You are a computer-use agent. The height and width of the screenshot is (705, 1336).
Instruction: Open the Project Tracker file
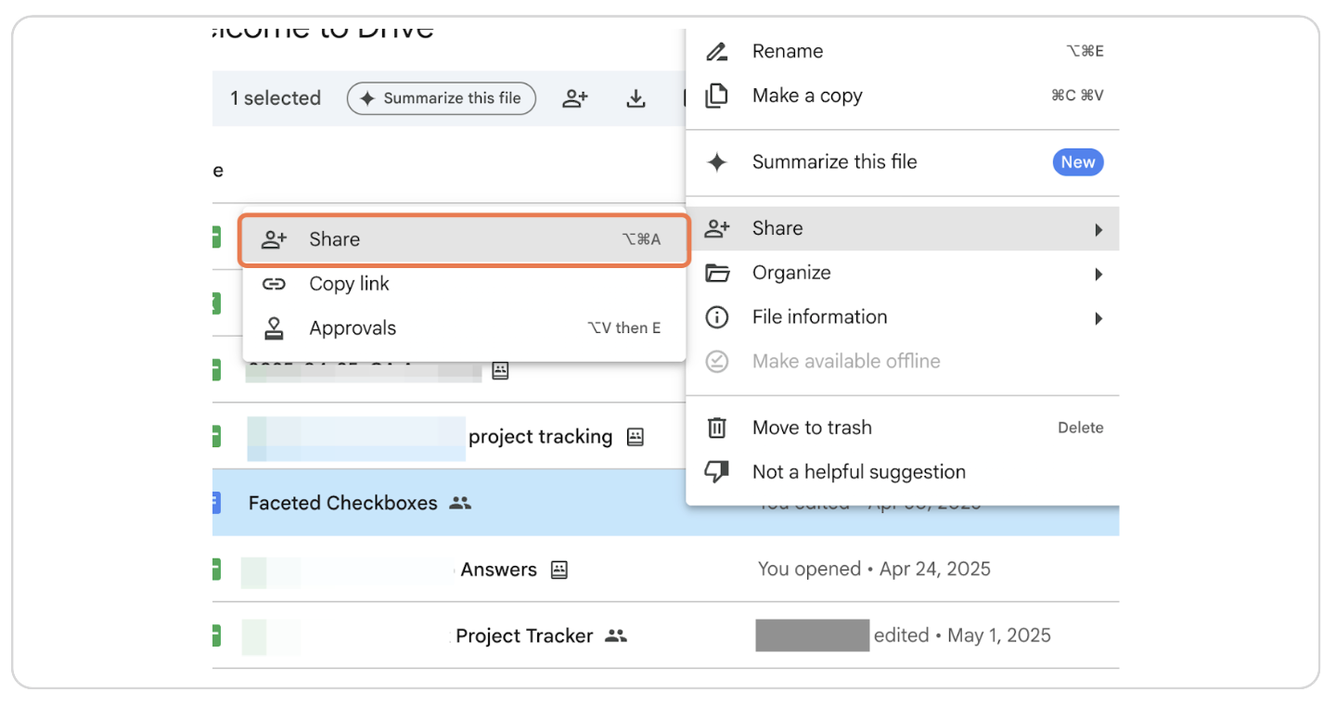(x=523, y=636)
